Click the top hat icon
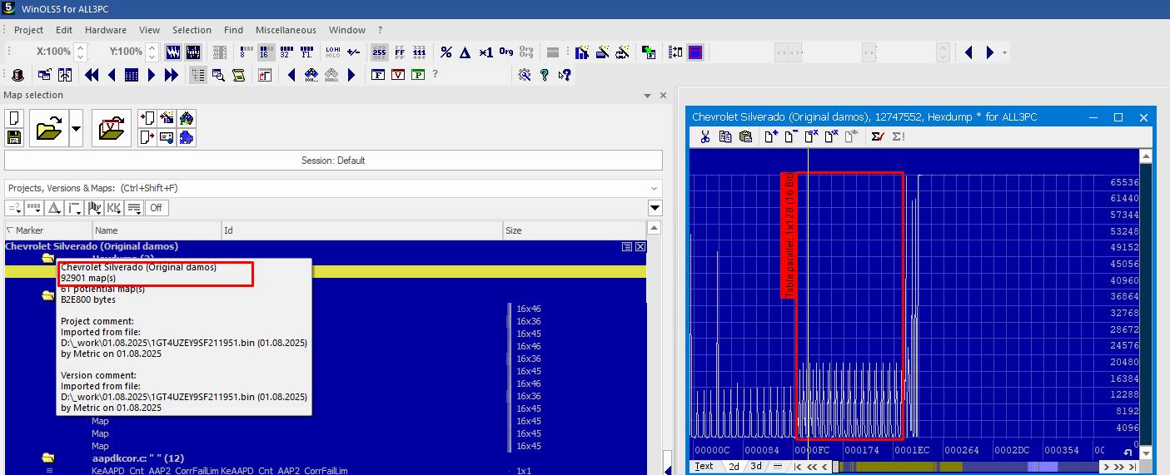This screenshot has height=475, width=1170. pos(17,75)
